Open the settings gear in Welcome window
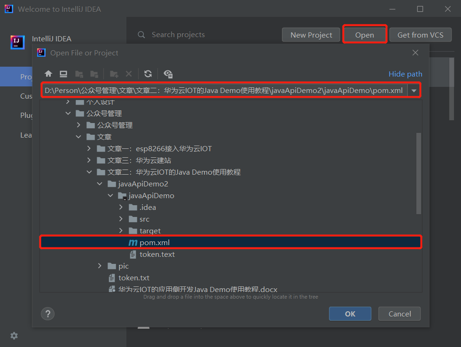This screenshot has width=461, height=347. coord(14,336)
